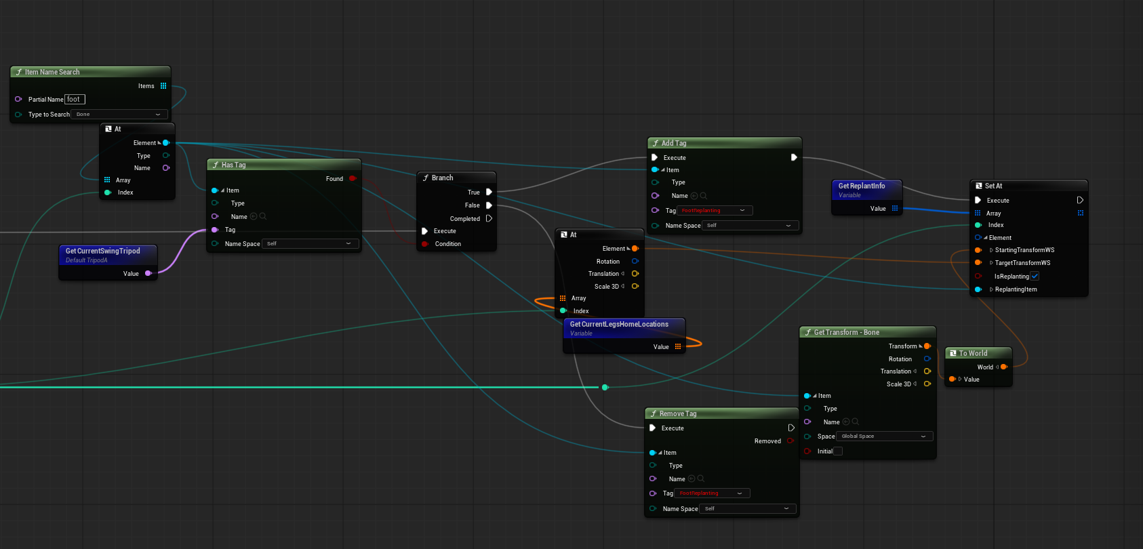Click the Value pin of Get CurrentLegsHomeLocations
The height and width of the screenshot is (549, 1143).
click(678, 346)
